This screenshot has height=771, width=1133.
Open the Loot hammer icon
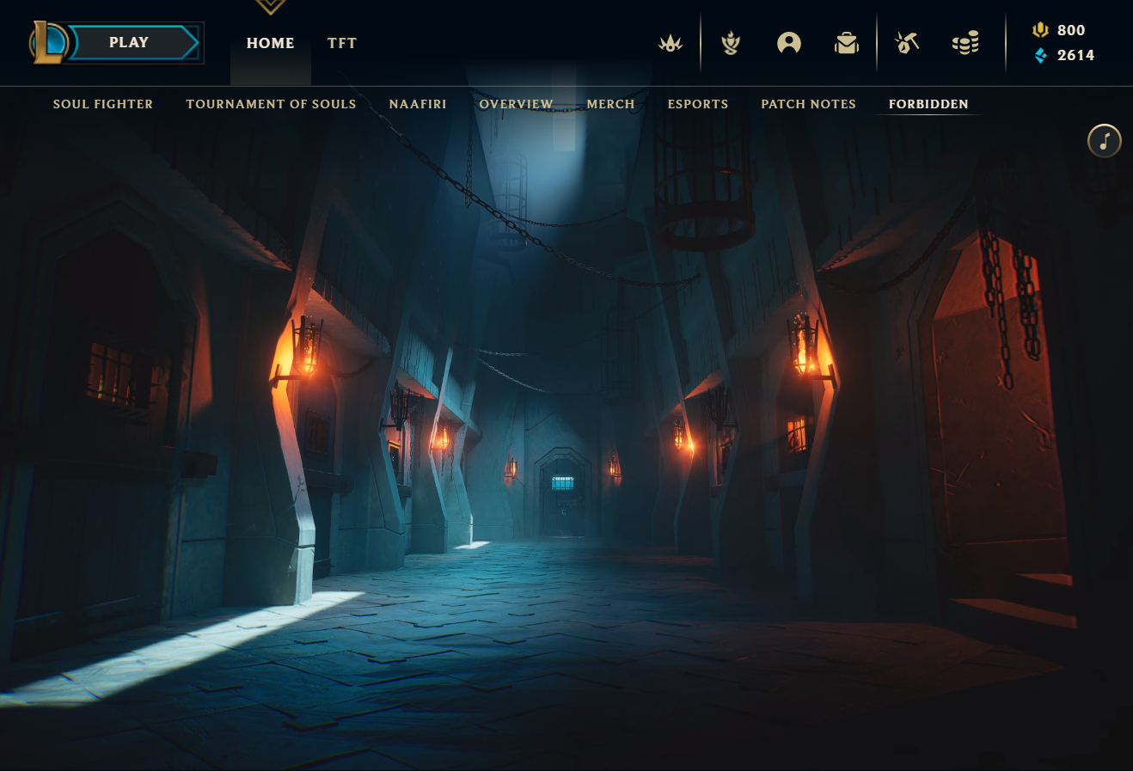(907, 43)
